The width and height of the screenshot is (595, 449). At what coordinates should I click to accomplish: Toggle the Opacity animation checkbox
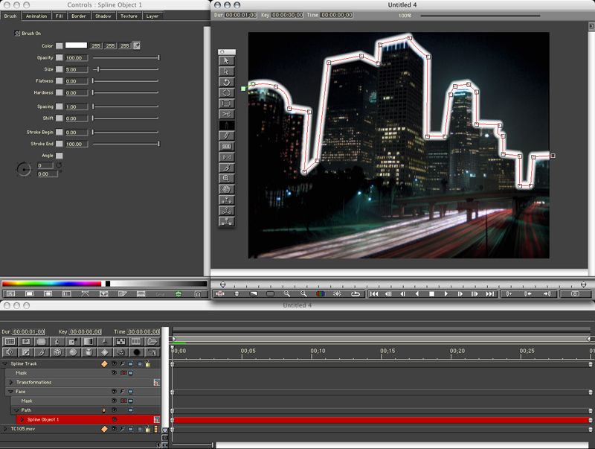59,58
